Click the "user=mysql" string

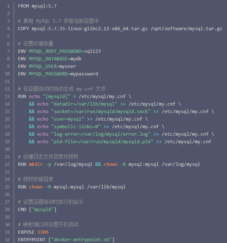(x=68, y=119)
